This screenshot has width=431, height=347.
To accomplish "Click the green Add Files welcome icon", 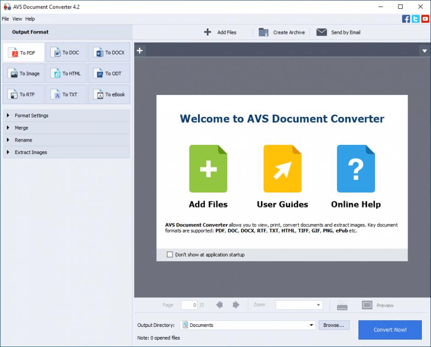I will point(208,168).
